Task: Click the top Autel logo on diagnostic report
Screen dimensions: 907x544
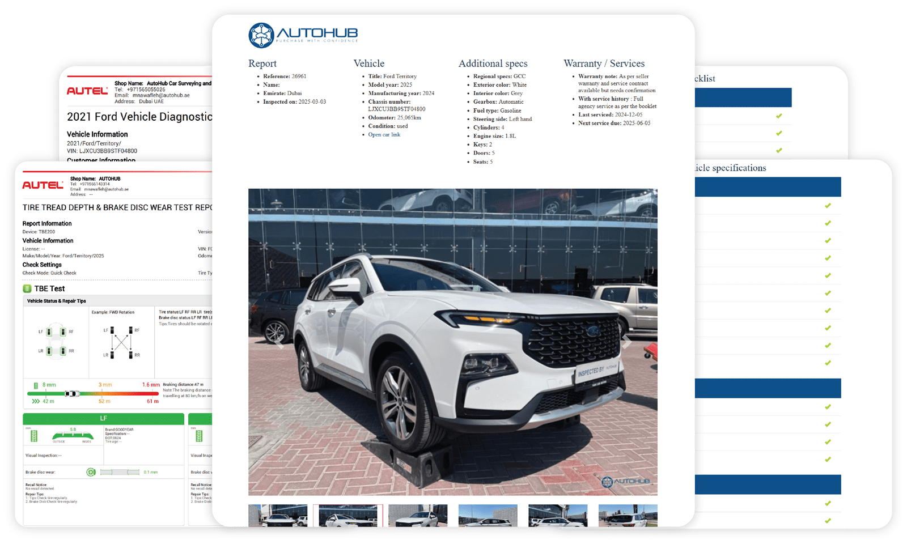Action: [x=87, y=91]
